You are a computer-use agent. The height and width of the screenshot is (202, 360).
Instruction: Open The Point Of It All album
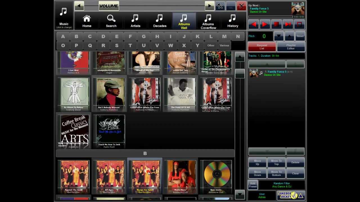pyautogui.click(x=180, y=95)
